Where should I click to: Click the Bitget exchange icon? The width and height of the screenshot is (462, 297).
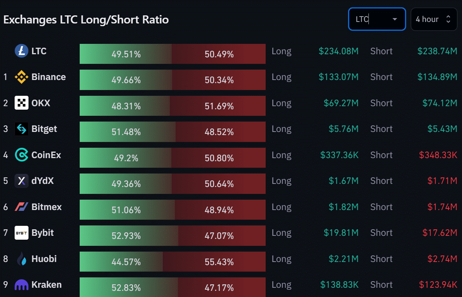coord(22,129)
